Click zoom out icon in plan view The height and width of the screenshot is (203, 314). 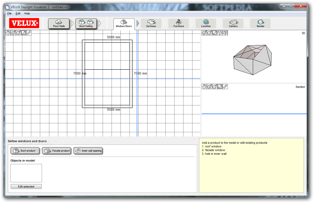(18, 33)
